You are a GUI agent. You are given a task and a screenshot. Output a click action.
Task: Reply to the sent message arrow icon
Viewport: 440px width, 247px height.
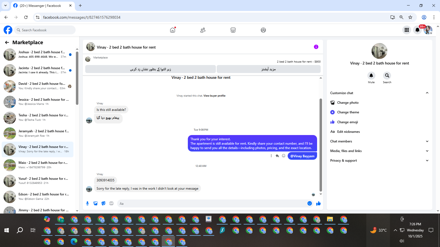click(277, 156)
